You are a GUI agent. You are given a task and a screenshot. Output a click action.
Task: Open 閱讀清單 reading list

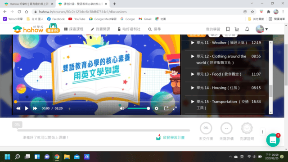coord(277,19)
